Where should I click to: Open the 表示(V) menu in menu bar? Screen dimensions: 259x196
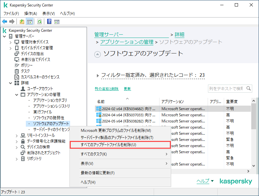(48, 13)
